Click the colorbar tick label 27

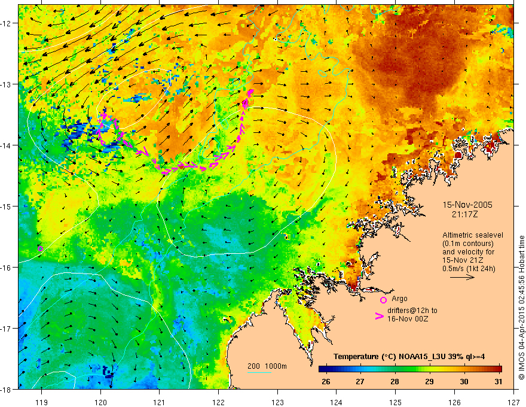360,381
